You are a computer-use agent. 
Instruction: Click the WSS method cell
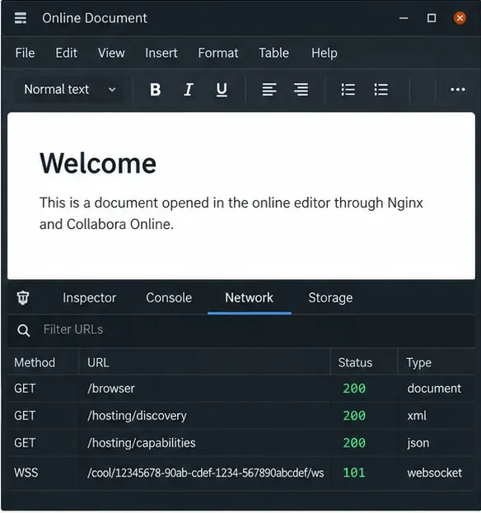pyautogui.click(x=26, y=473)
